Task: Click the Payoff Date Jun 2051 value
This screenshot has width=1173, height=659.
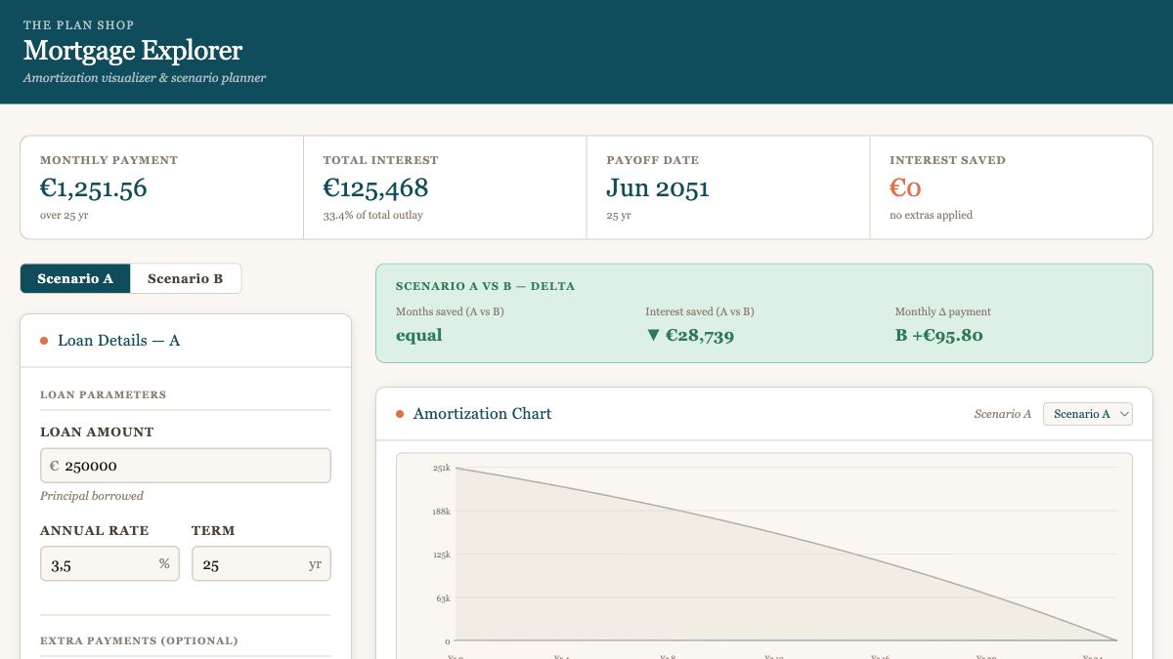Action: point(658,187)
